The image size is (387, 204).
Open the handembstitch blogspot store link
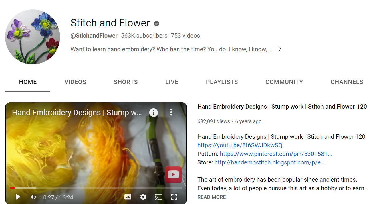[x=270, y=162]
